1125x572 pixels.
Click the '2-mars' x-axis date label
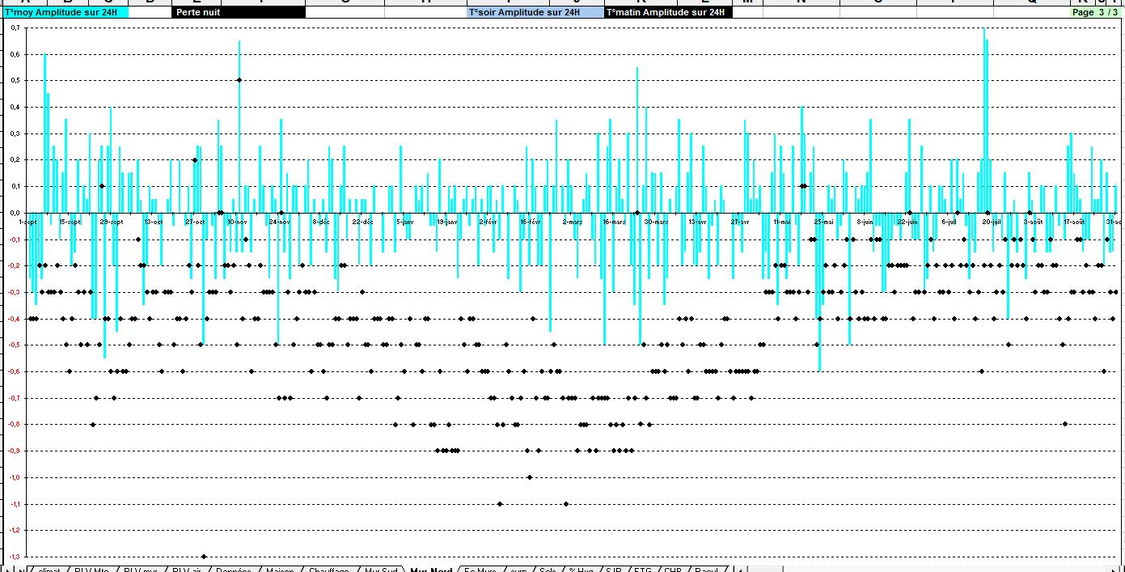click(573, 221)
